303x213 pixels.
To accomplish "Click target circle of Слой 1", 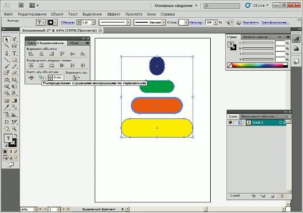I will (x=281, y=123).
